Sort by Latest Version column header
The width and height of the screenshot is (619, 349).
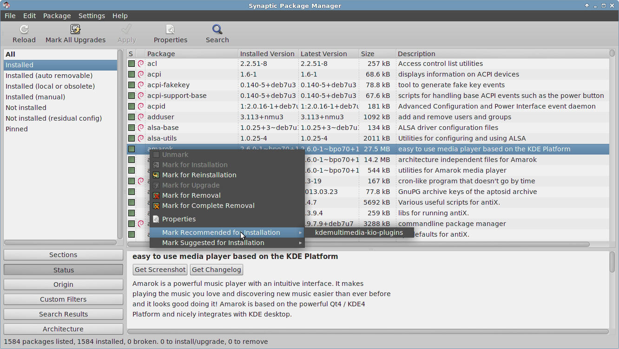click(x=329, y=54)
